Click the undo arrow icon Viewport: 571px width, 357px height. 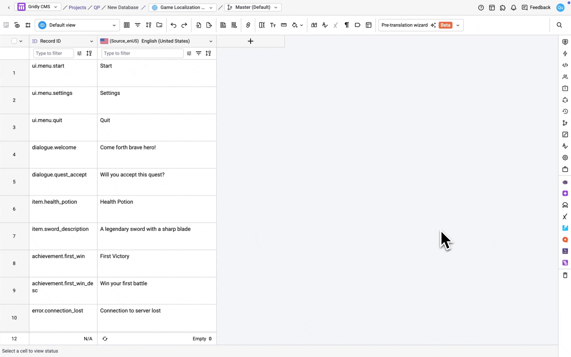click(x=173, y=25)
